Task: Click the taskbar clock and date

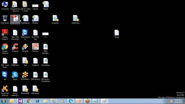Action: [x=178, y=101]
